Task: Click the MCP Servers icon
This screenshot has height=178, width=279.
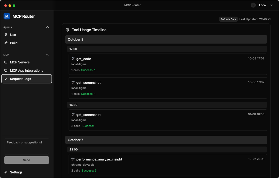Action: pos(6,62)
